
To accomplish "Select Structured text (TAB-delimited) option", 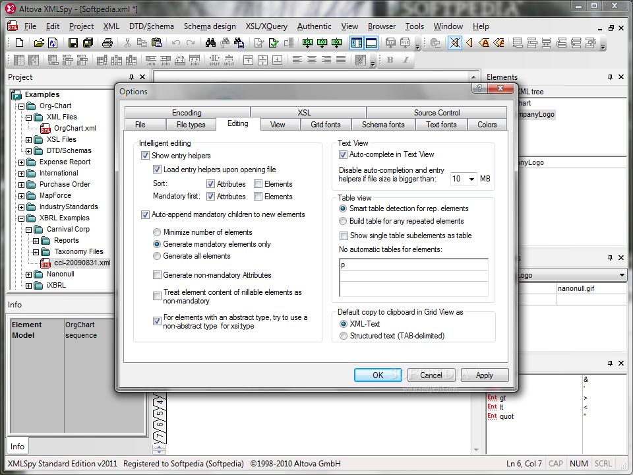I will (x=343, y=336).
